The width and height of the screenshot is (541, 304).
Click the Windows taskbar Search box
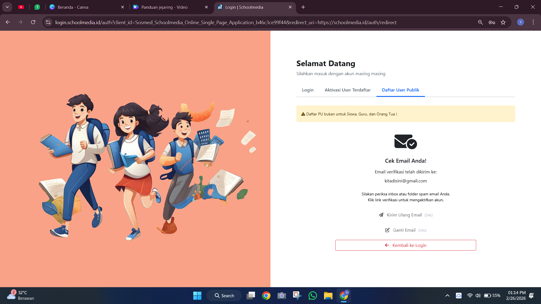click(x=224, y=296)
